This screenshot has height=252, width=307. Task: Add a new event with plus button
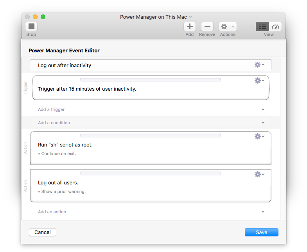click(x=190, y=27)
